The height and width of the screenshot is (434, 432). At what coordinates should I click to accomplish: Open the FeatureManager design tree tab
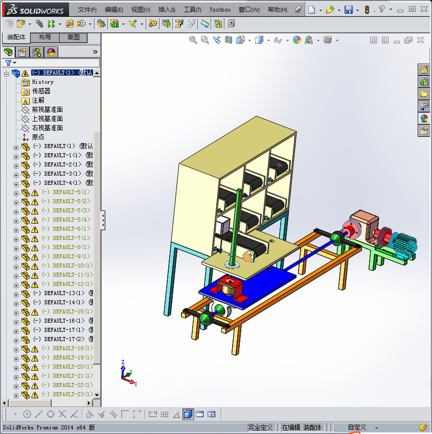tap(8, 52)
